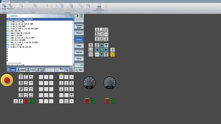221x124 pixels.
Task: Activate MDA mode key
Action: (x=21, y=89)
